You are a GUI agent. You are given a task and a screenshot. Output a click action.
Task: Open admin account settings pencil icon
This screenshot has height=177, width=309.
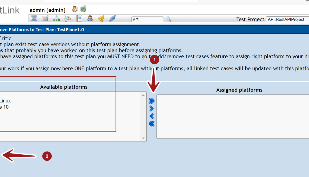pos(75,9)
